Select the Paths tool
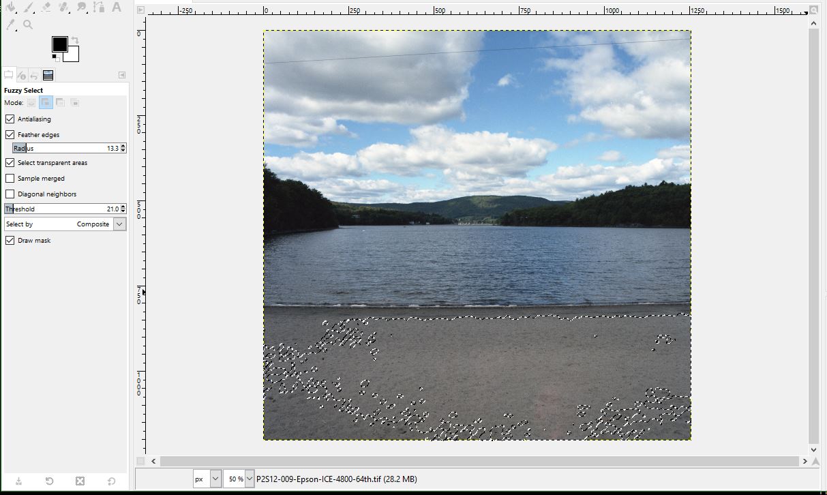This screenshot has height=495, width=827. (100, 7)
